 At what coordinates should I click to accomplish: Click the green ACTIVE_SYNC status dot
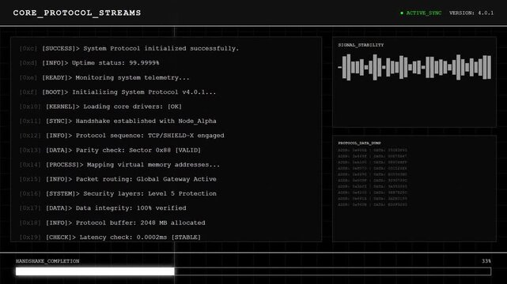click(x=402, y=13)
